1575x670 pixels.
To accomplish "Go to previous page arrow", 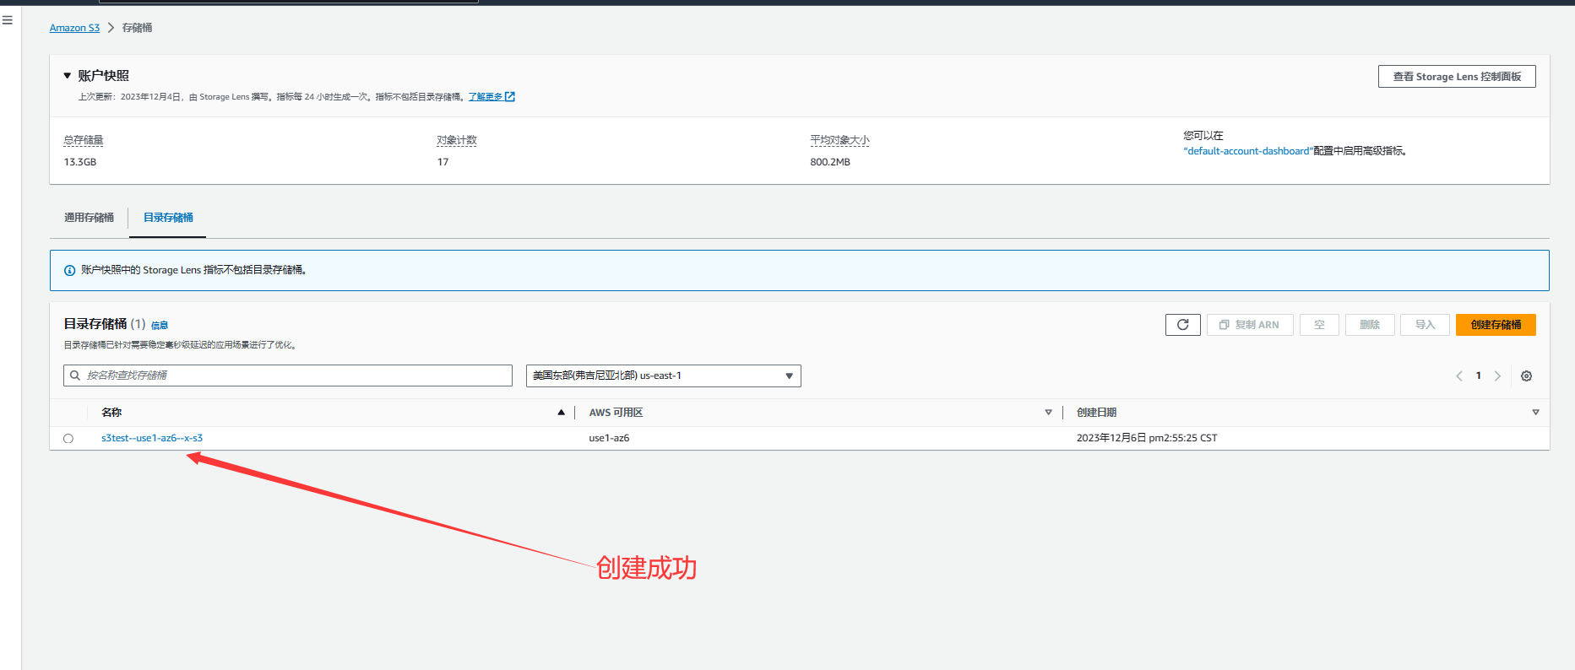I will [x=1459, y=376].
